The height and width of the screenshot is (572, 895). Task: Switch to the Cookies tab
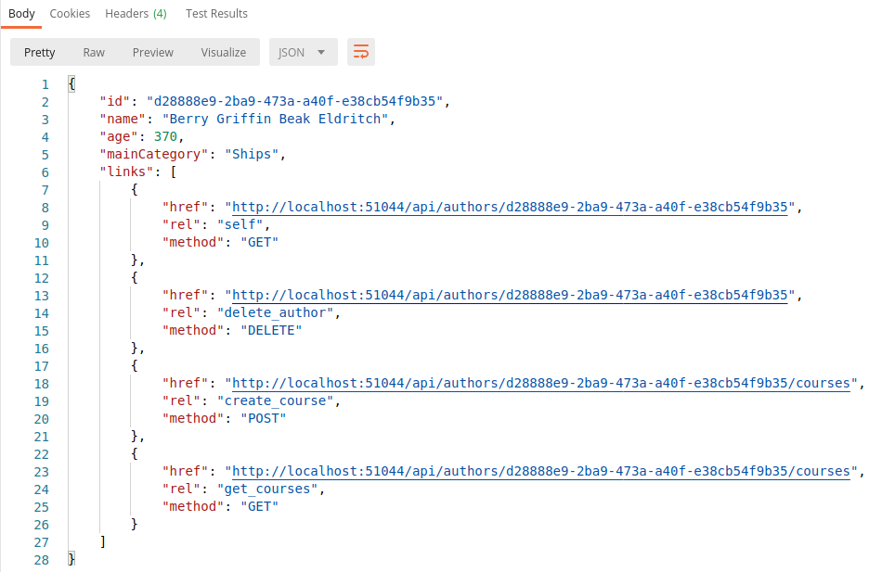(70, 14)
